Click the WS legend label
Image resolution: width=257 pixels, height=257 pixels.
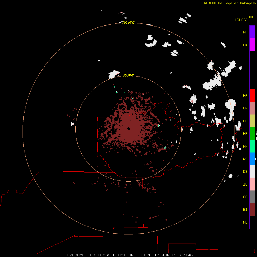[x=245, y=159]
